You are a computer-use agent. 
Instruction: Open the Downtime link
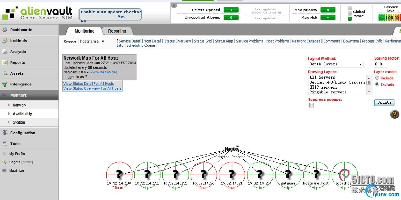pyautogui.click(x=351, y=41)
